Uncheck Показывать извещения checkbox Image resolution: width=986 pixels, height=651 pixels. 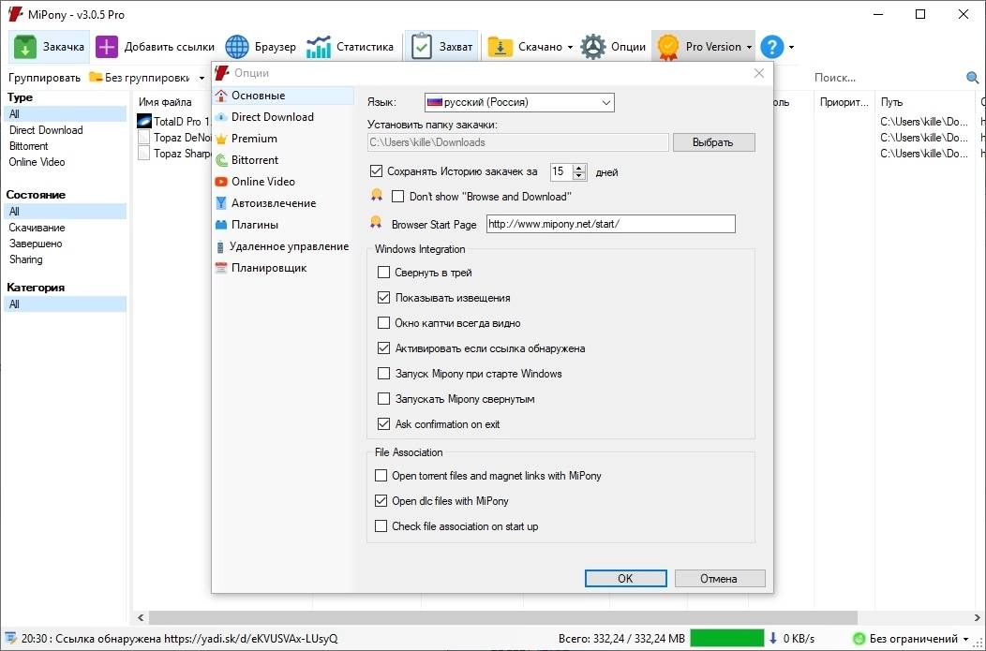click(x=383, y=297)
